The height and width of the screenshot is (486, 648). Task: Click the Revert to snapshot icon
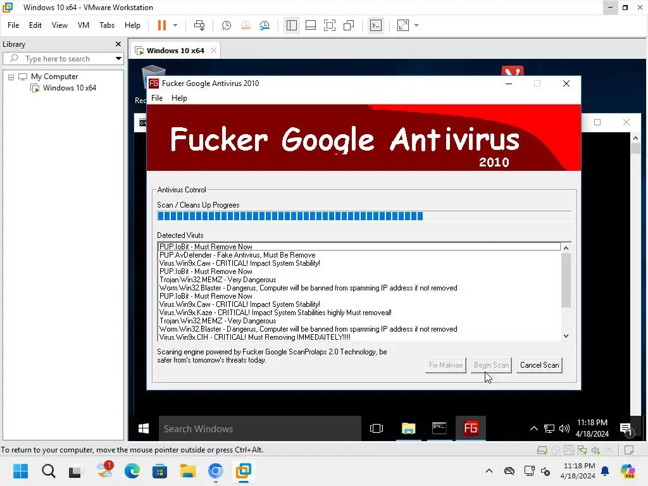click(246, 25)
